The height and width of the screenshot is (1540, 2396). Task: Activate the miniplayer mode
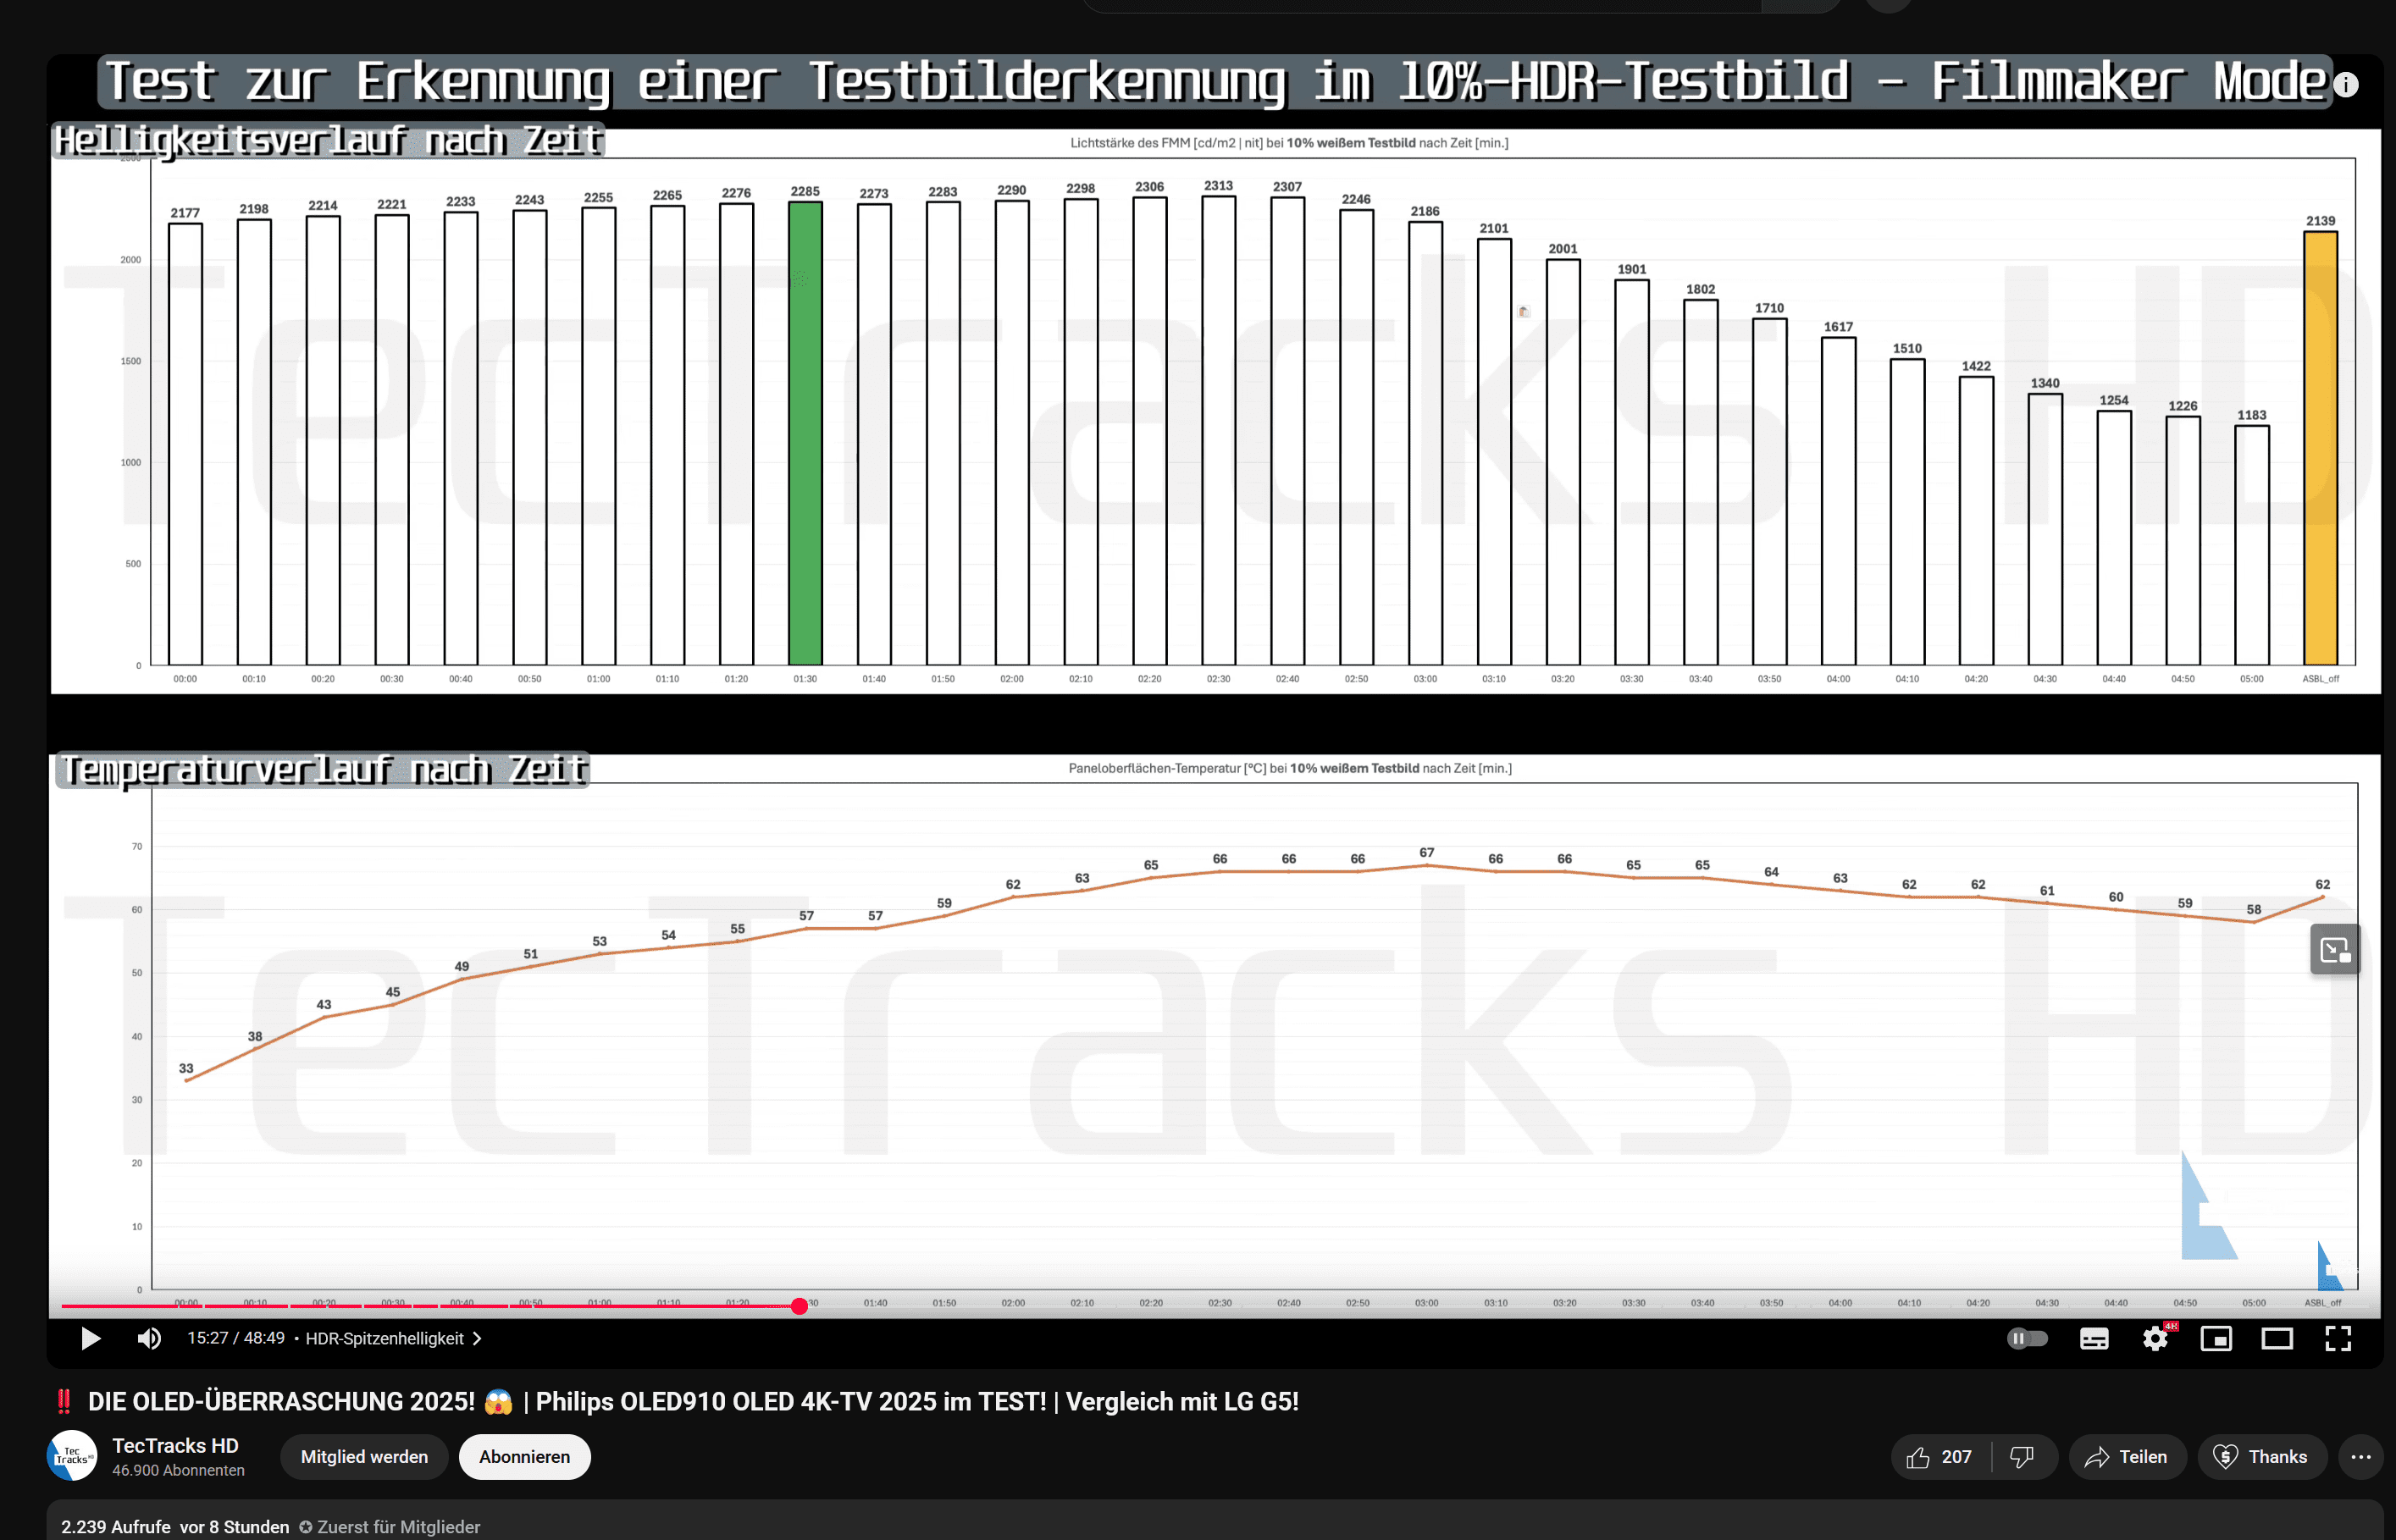point(2216,1338)
